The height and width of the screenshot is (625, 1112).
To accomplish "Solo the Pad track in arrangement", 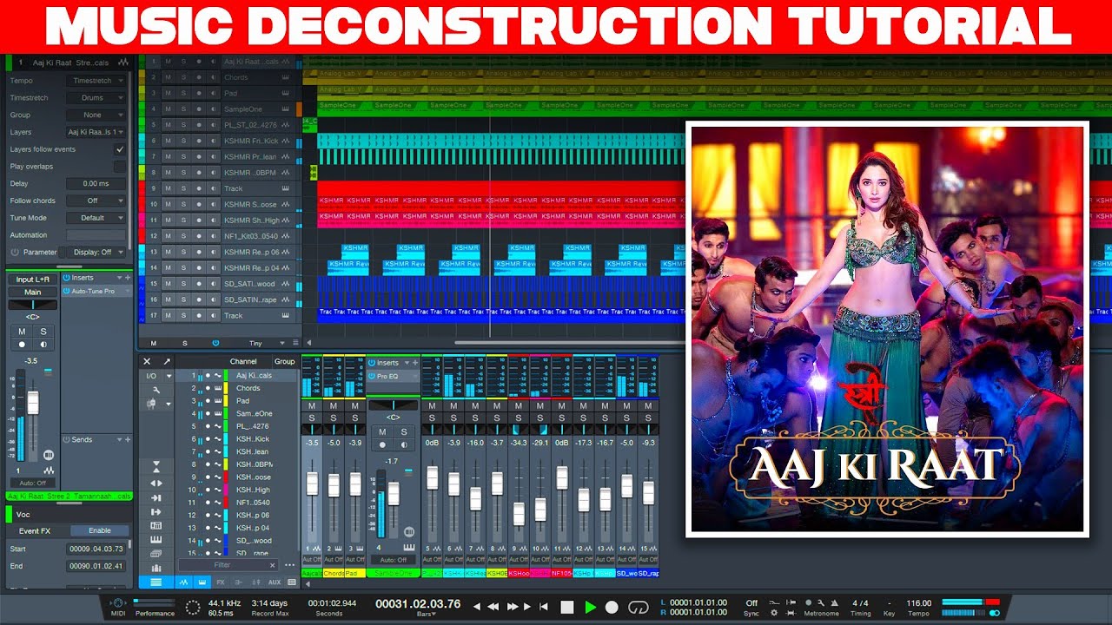I will coord(183,93).
